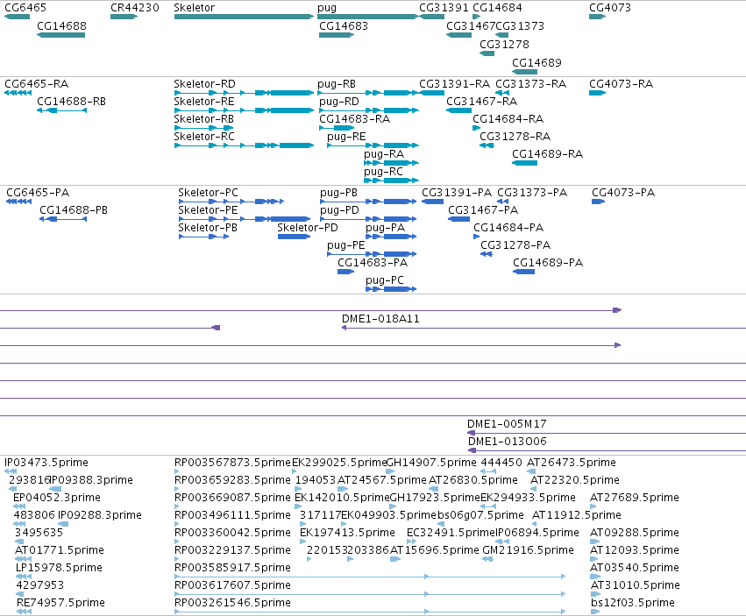The image size is (746, 616).
Task: Select transcript pug-RA label
Action: 384,154
